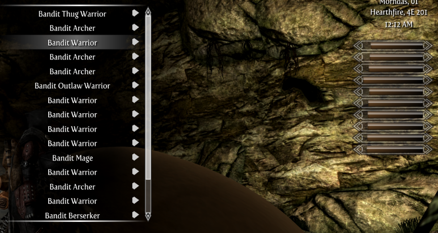Expand arrow next to Bandit Berserker
The image size is (438, 233).
135,215
